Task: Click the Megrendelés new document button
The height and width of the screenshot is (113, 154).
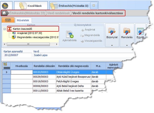Action: (90, 35)
